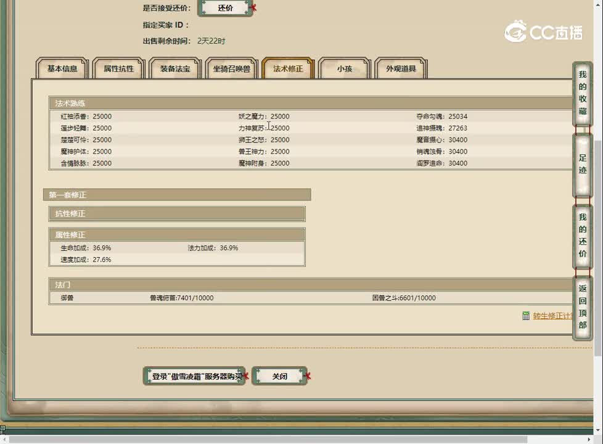Open the 属性抗性 tab
Viewport: 603px width, 444px height.
coord(118,69)
